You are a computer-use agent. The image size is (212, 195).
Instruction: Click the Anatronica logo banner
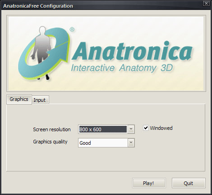click(x=106, y=53)
